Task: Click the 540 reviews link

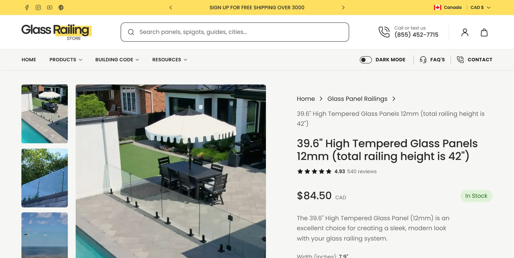Action: (362, 171)
